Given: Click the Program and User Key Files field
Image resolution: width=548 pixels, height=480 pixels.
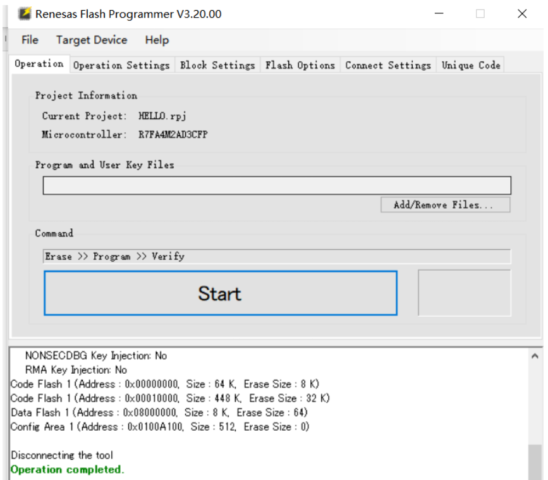Looking at the screenshot, I should coord(277,185).
